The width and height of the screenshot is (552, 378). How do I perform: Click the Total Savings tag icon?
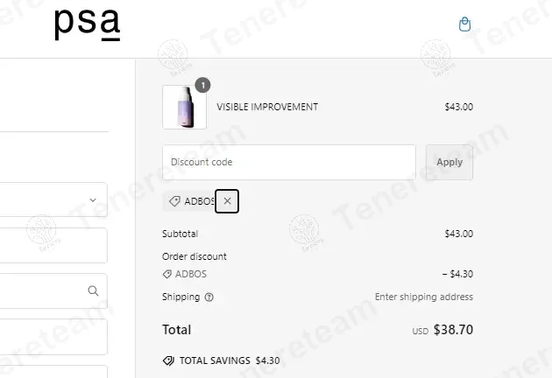click(168, 360)
